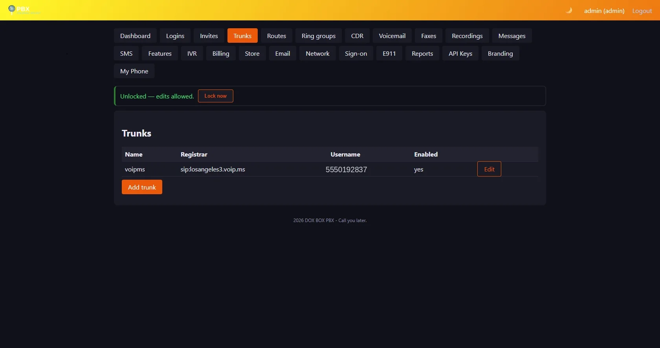
Task: Click the Username column header
Action: [x=345, y=155]
